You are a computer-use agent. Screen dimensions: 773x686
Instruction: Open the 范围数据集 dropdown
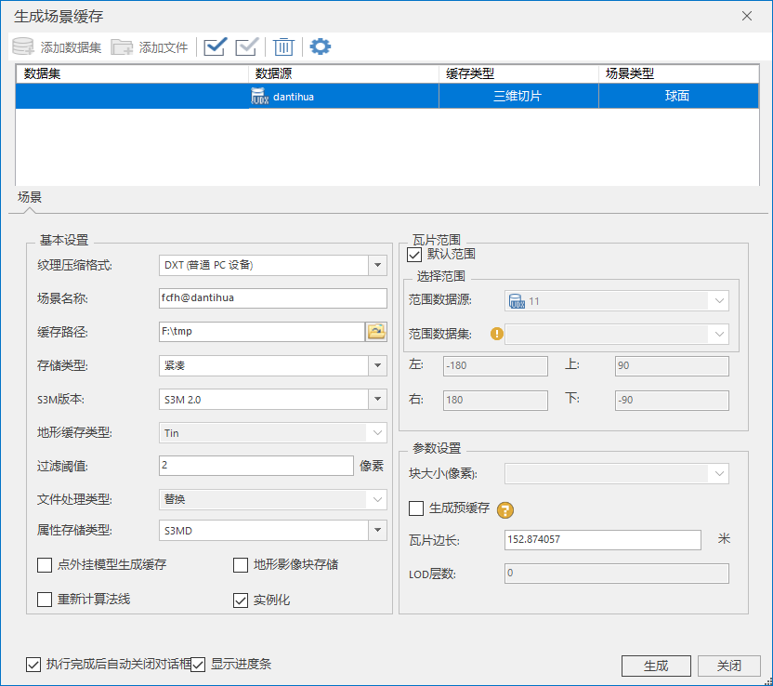719,334
